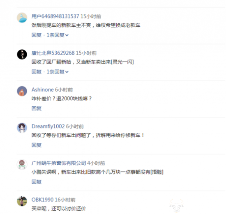Open OBK1990 username link
The width and height of the screenshot is (226, 214).
coord(42,200)
